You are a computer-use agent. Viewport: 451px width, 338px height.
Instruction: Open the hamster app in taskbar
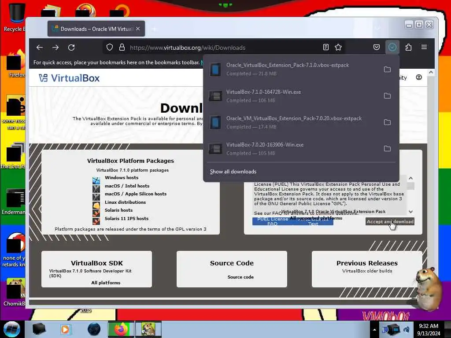[x=148, y=329]
